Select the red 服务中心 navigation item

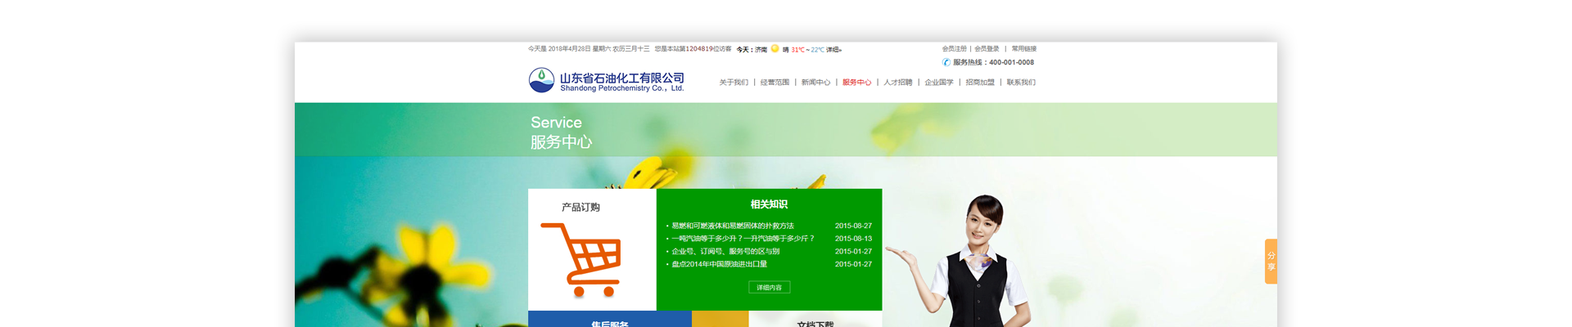(856, 83)
